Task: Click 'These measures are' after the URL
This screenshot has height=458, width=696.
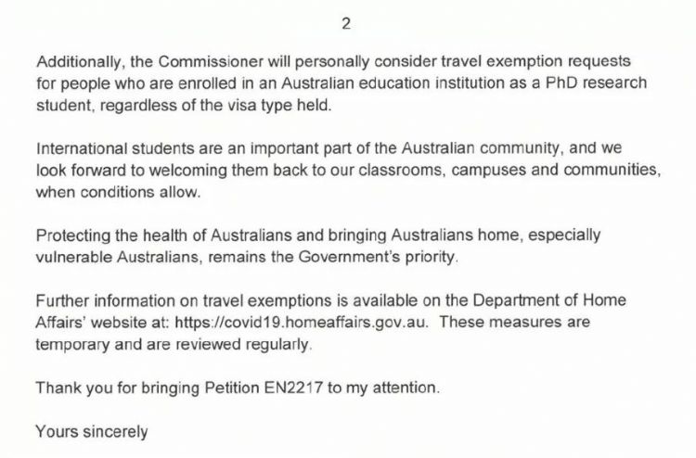Action: 515,323
